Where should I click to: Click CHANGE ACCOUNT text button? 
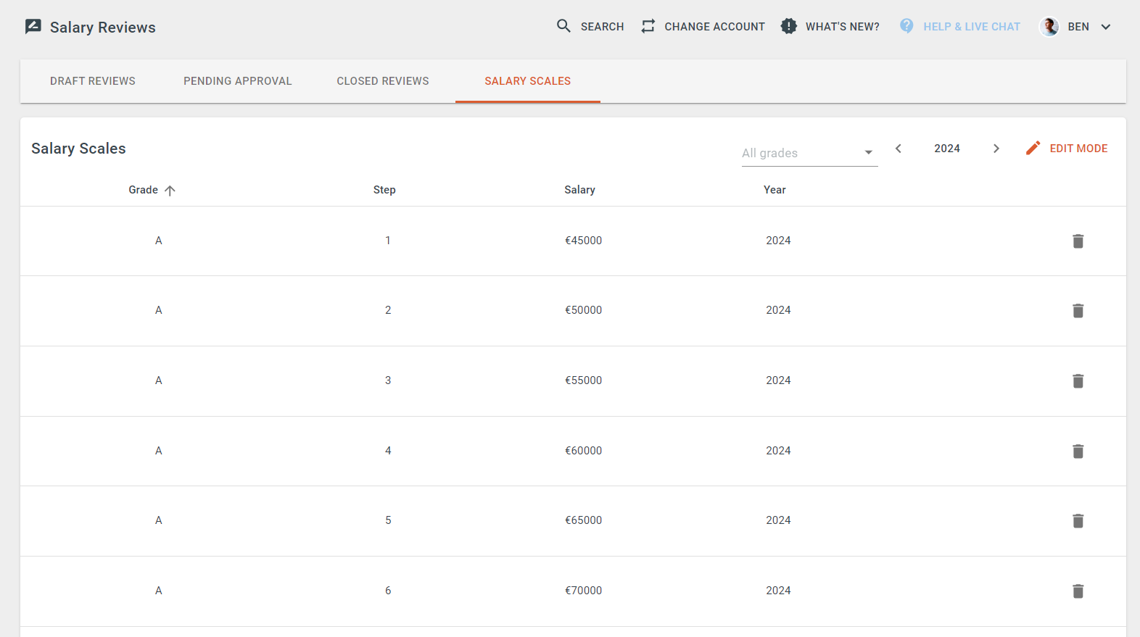coord(714,27)
